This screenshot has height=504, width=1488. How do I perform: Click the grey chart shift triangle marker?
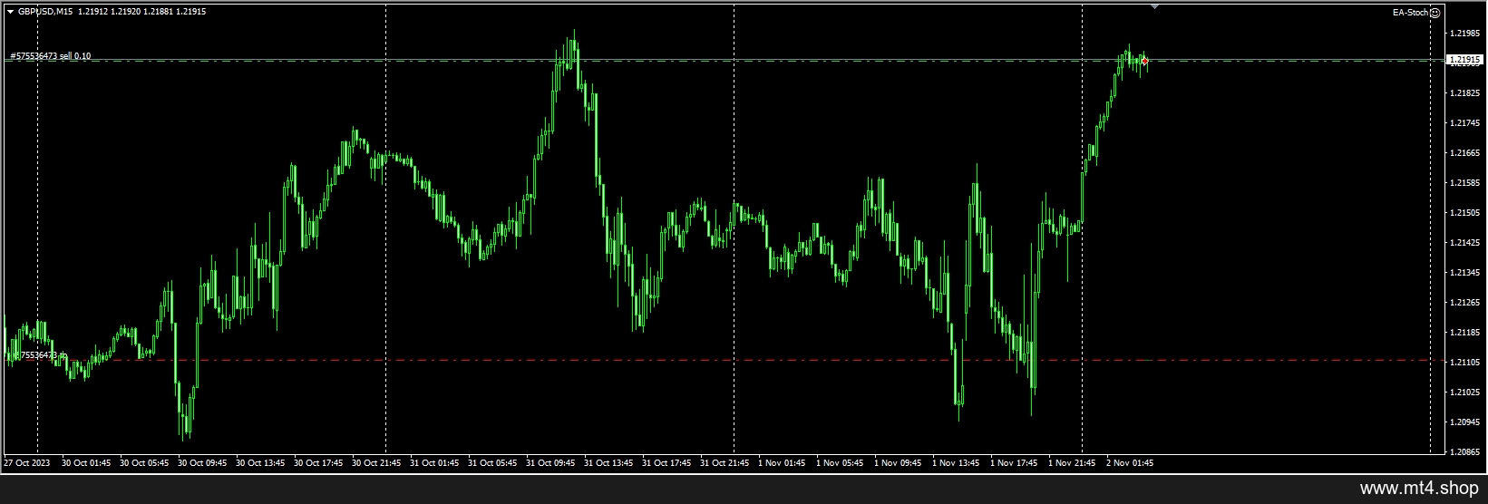point(1154,6)
